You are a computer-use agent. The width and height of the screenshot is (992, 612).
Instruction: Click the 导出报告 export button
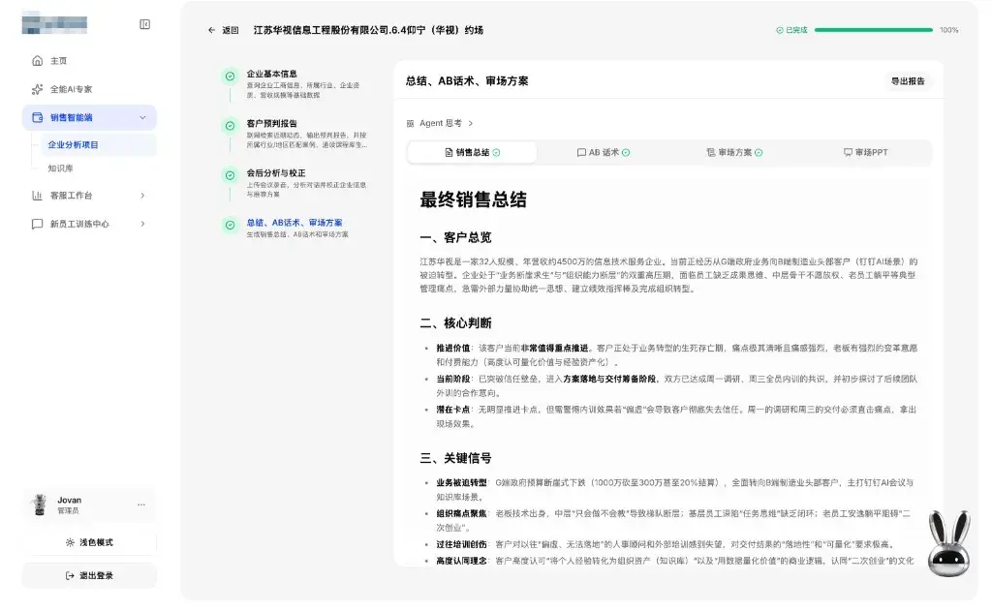(908, 81)
